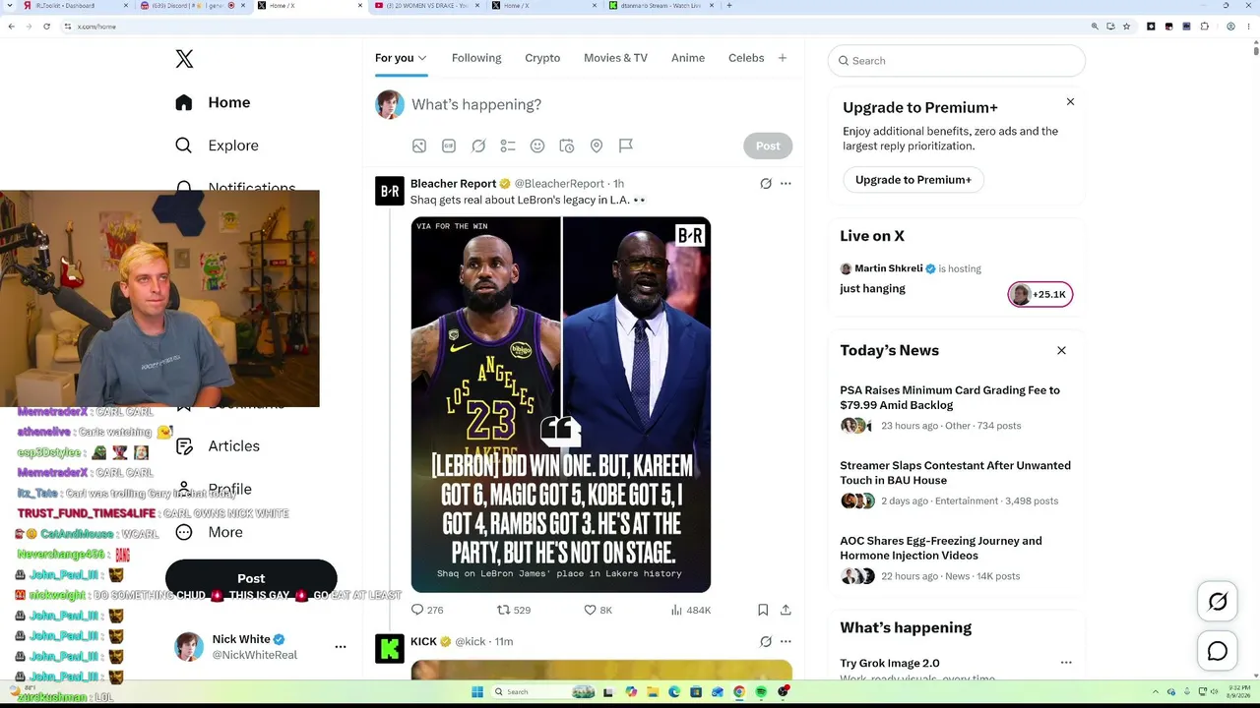
Task: Open the More menu in sidebar
Action: (x=209, y=532)
